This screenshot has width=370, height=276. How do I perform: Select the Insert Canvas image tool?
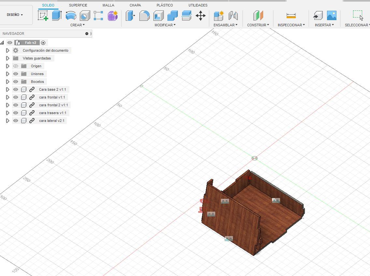point(332,16)
